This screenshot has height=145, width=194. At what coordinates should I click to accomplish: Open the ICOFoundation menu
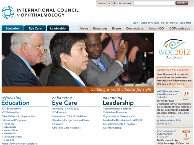tap(179, 28)
